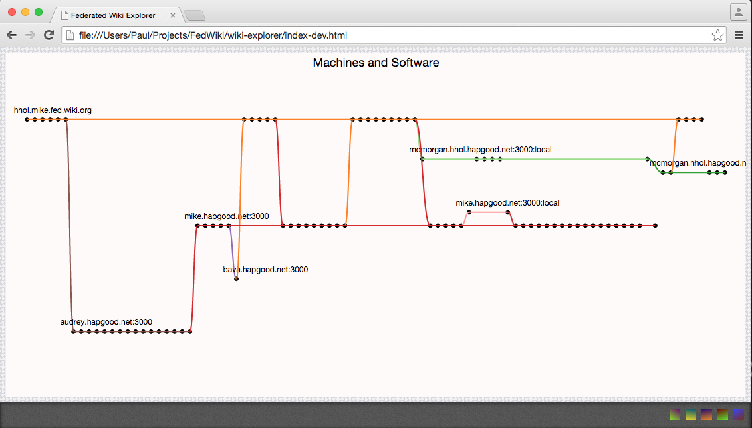Open the user profile icon at top right
Image resolution: width=752 pixels, height=428 pixels.
pos(739,12)
